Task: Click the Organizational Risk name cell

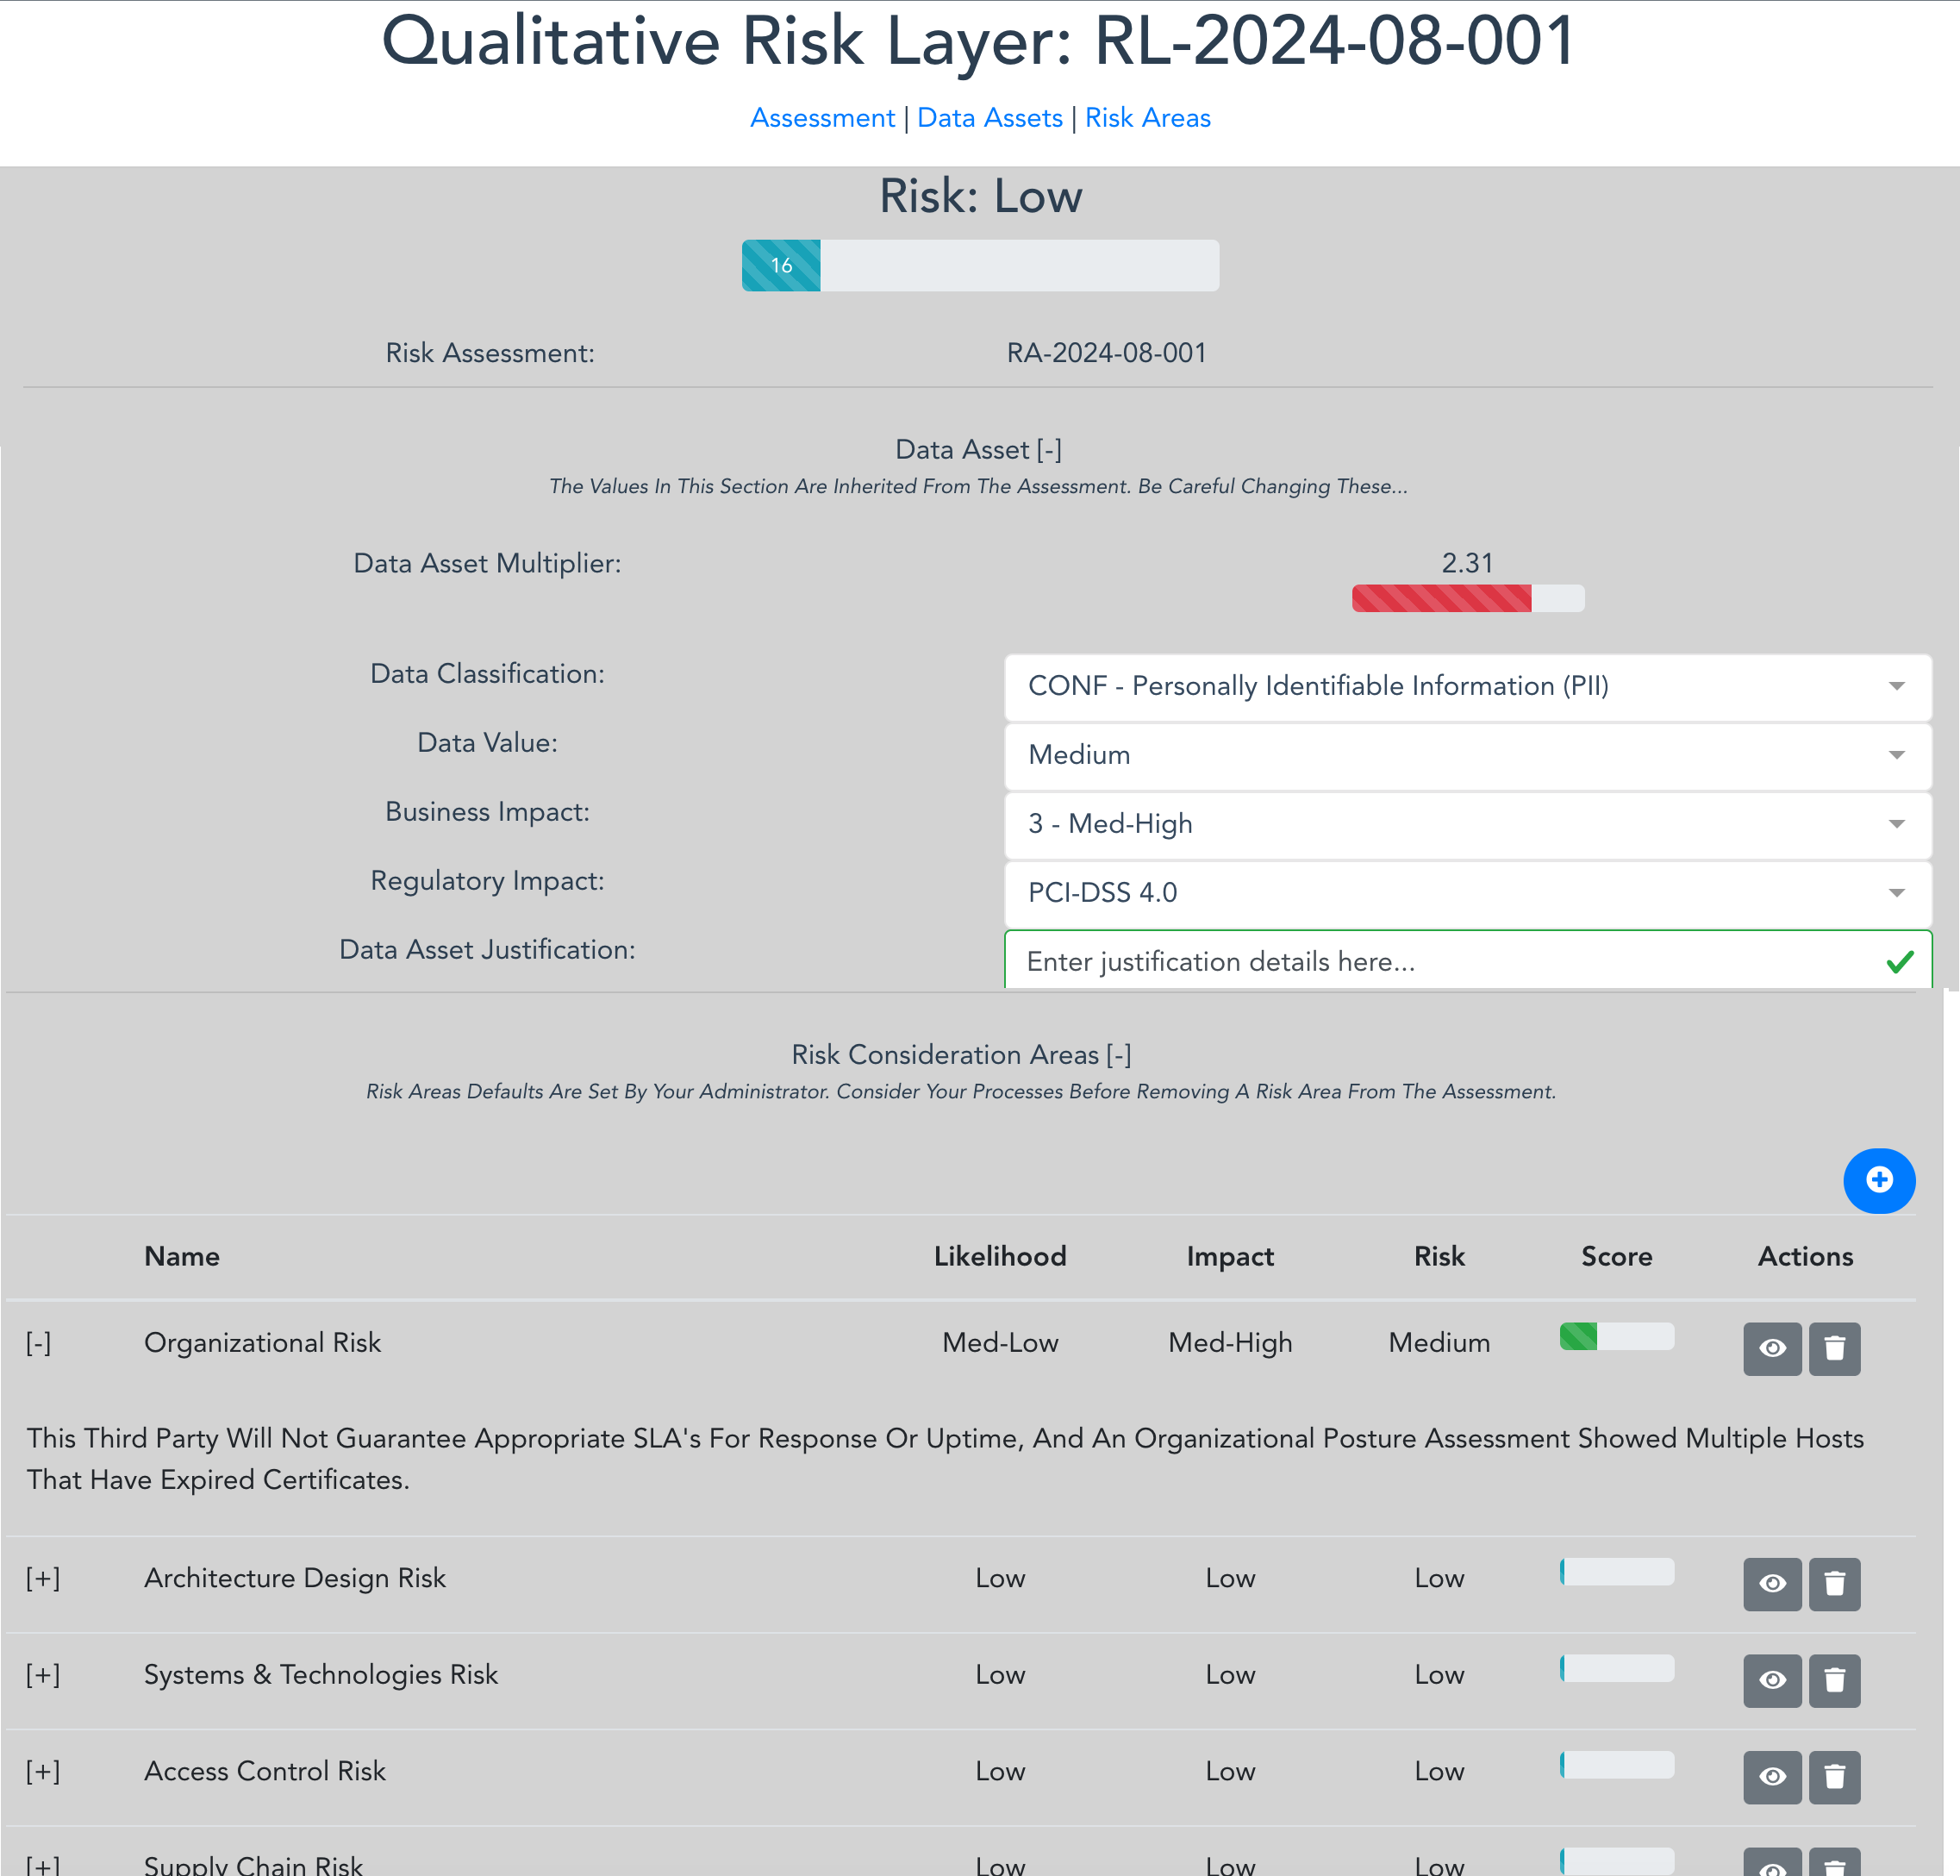Action: tap(262, 1343)
